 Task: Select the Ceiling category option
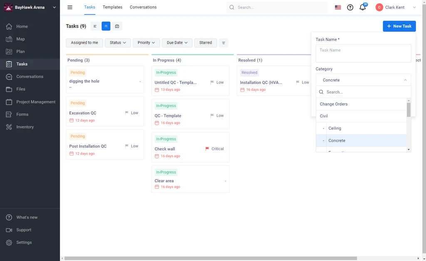click(362, 128)
